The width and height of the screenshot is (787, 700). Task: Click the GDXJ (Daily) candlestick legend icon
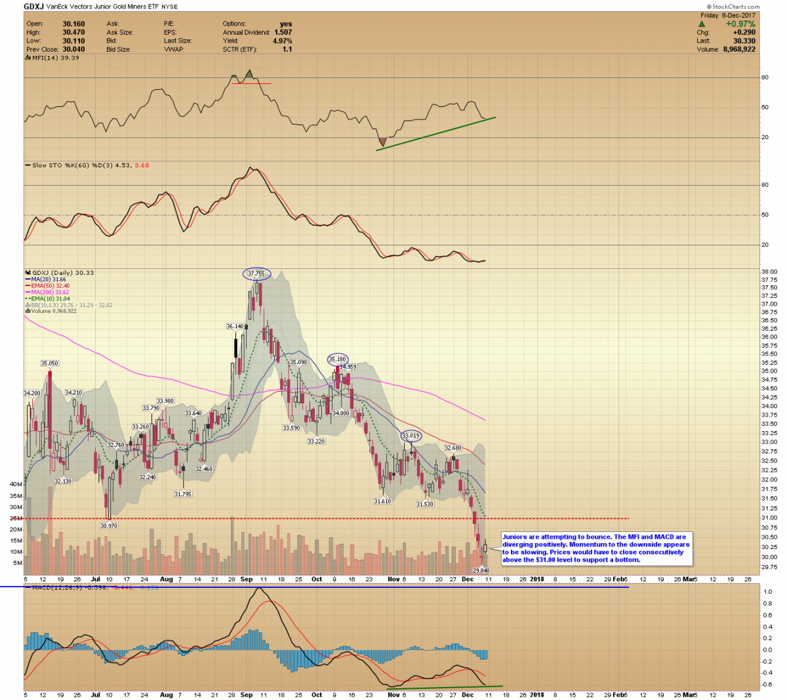[28, 272]
